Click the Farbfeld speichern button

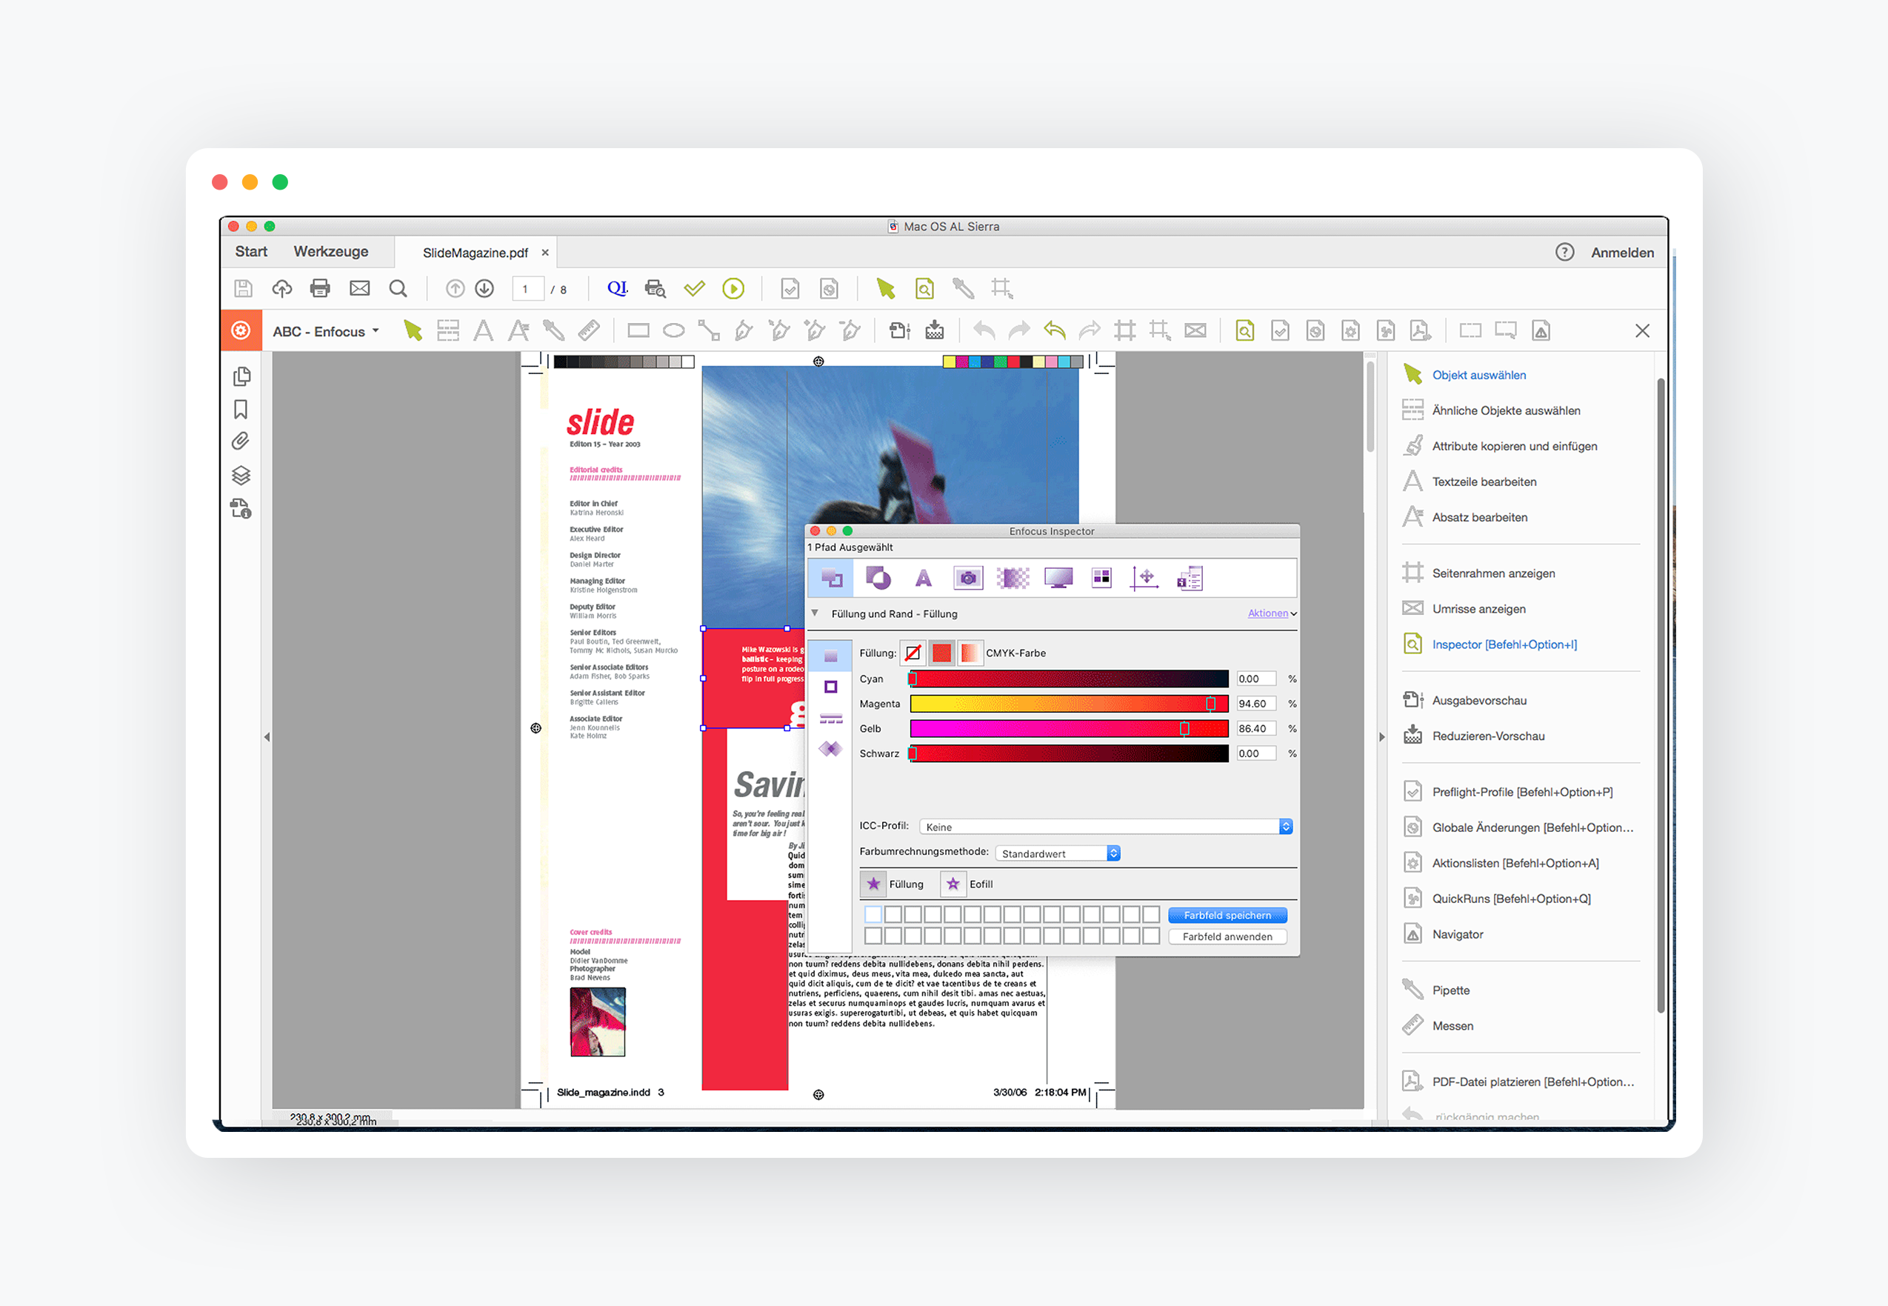[1227, 915]
